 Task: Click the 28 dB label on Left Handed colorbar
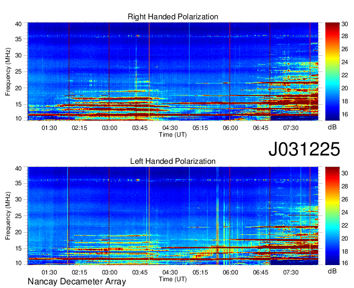pyautogui.click(x=345, y=186)
